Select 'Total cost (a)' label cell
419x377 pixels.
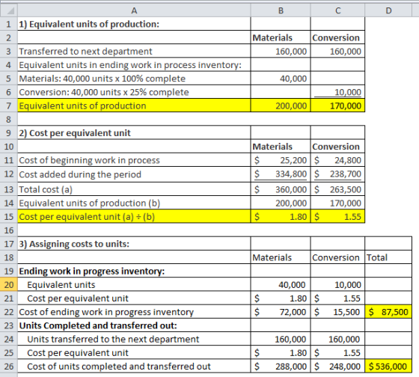pyautogui.click(x=134, y=189)
